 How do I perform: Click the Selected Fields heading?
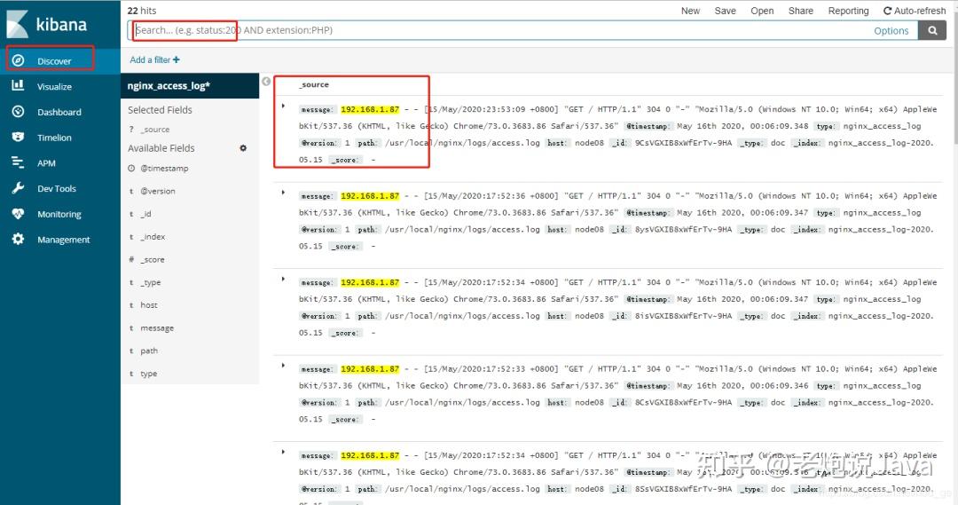[x=160, y=110]
